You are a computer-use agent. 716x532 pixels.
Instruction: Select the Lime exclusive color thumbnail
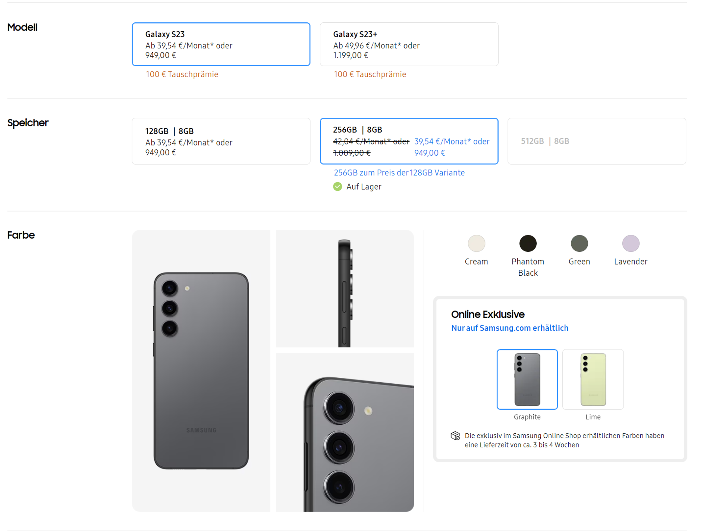pos(593,379)
